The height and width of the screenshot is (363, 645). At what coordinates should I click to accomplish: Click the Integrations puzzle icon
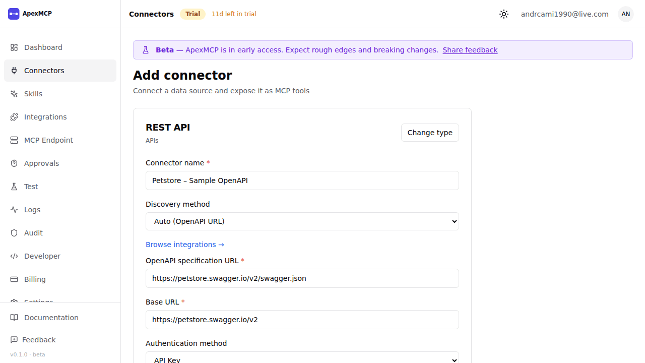[14, 117]
